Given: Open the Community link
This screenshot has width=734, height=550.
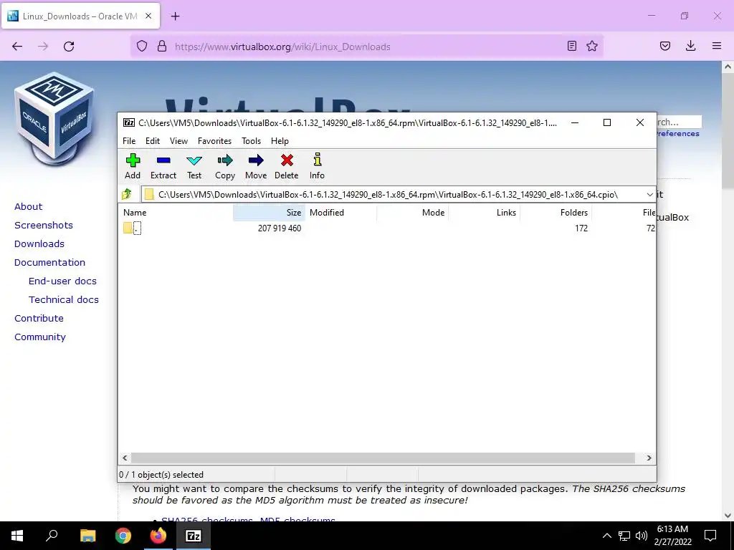Looking at the screenshot, I should click(40, 337).
